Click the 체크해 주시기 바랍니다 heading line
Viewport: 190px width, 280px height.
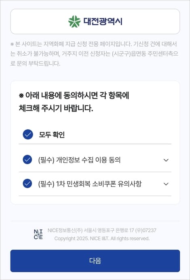coord(56,108)
